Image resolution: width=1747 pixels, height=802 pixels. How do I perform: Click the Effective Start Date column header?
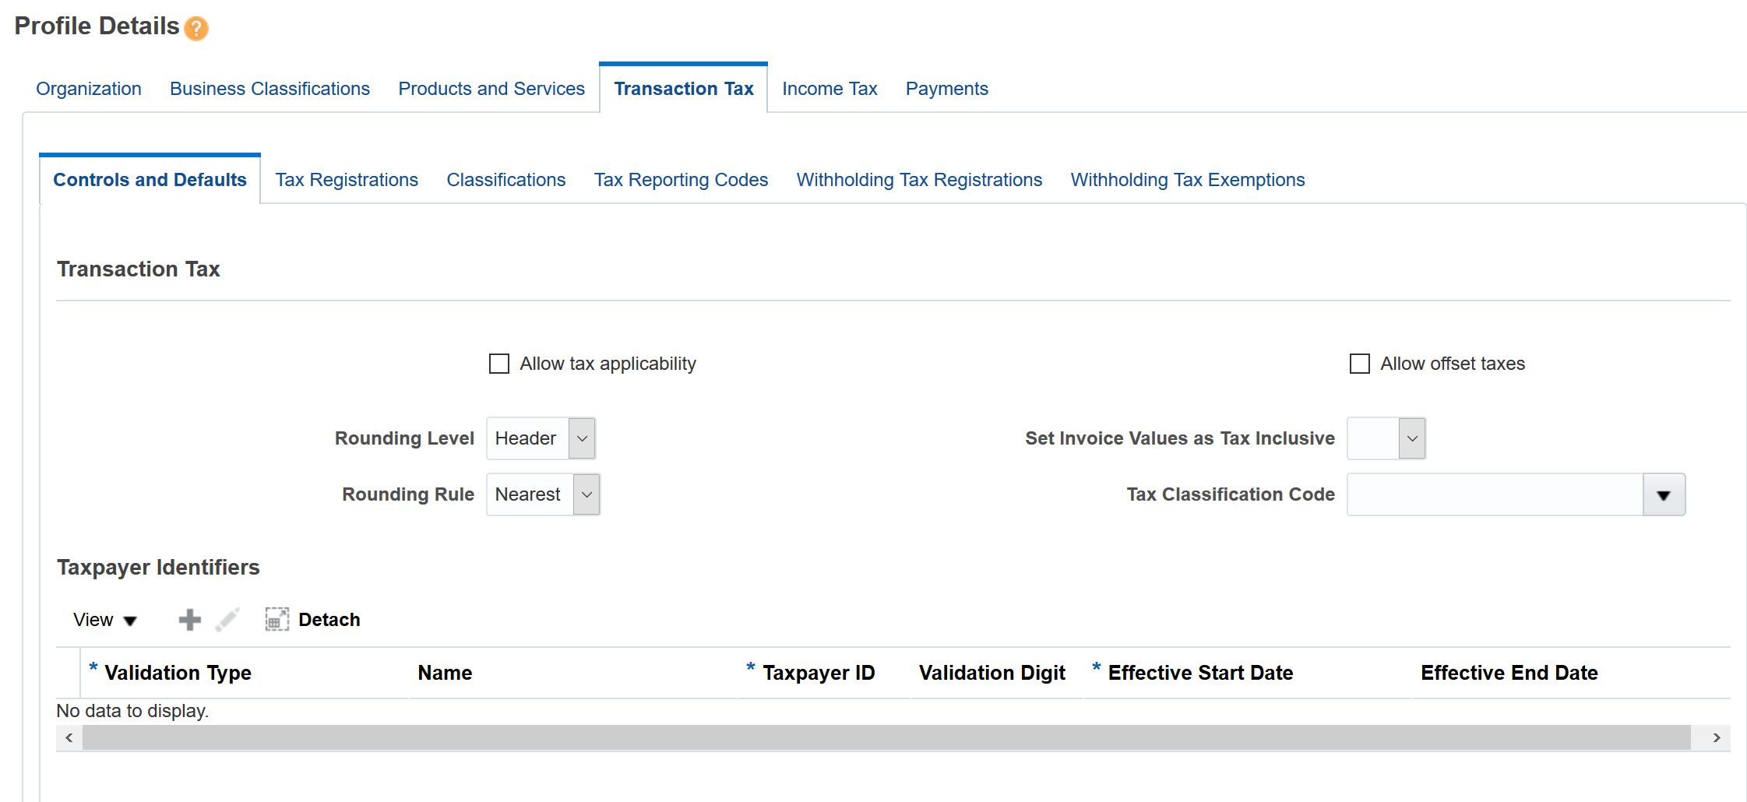(1200, 673)
